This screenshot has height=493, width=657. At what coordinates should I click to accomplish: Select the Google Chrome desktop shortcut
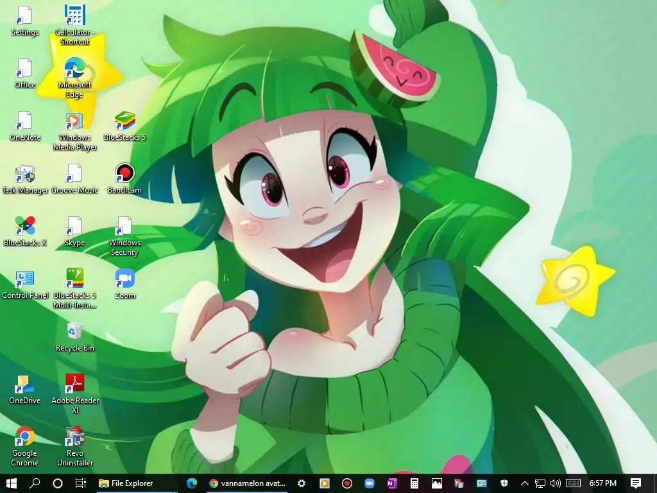[x=24, y=447]
